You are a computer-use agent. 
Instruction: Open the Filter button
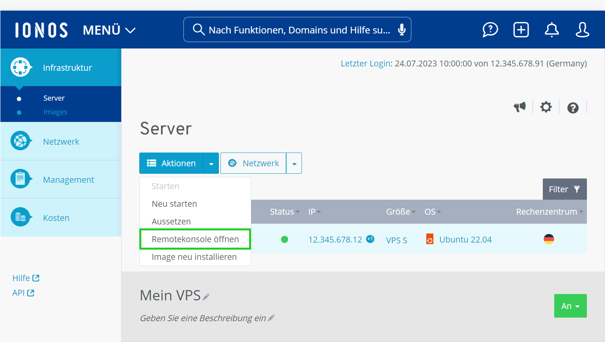[x=564, y=189]
